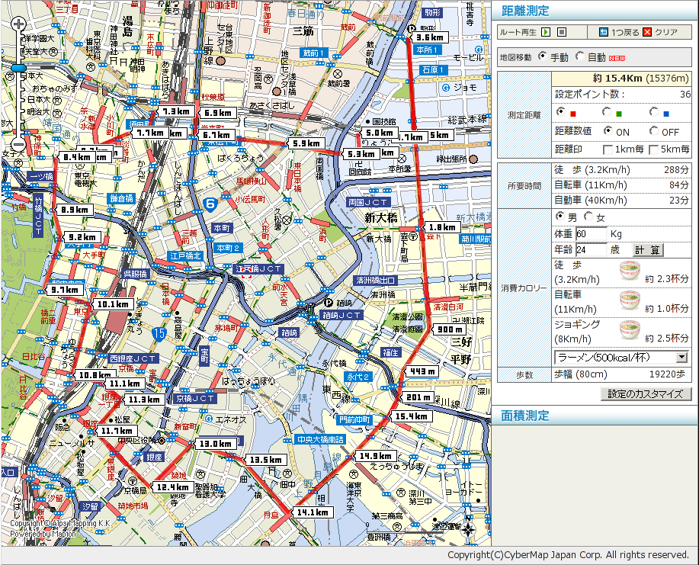The height and width of the screenshot is (565, 699).
Task: Click the route 6 shield on the map
Action: [210, 204]
